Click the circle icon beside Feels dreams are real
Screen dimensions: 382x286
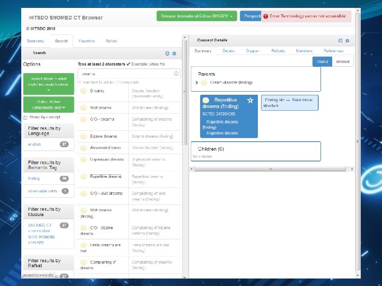tap(84, 245)
